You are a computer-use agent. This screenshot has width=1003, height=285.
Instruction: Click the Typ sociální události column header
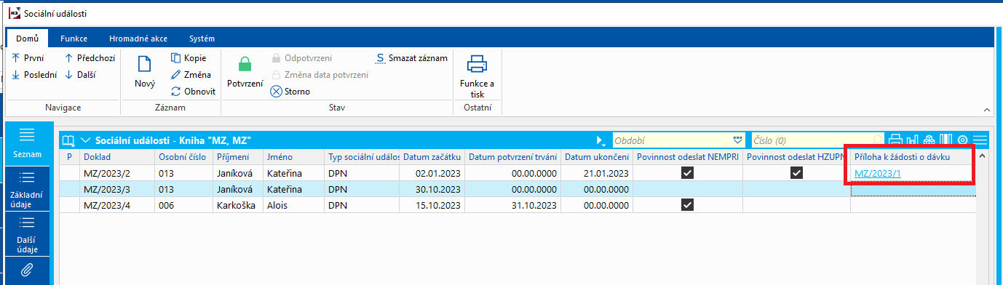pyautogui.click(x=362, y=157)
